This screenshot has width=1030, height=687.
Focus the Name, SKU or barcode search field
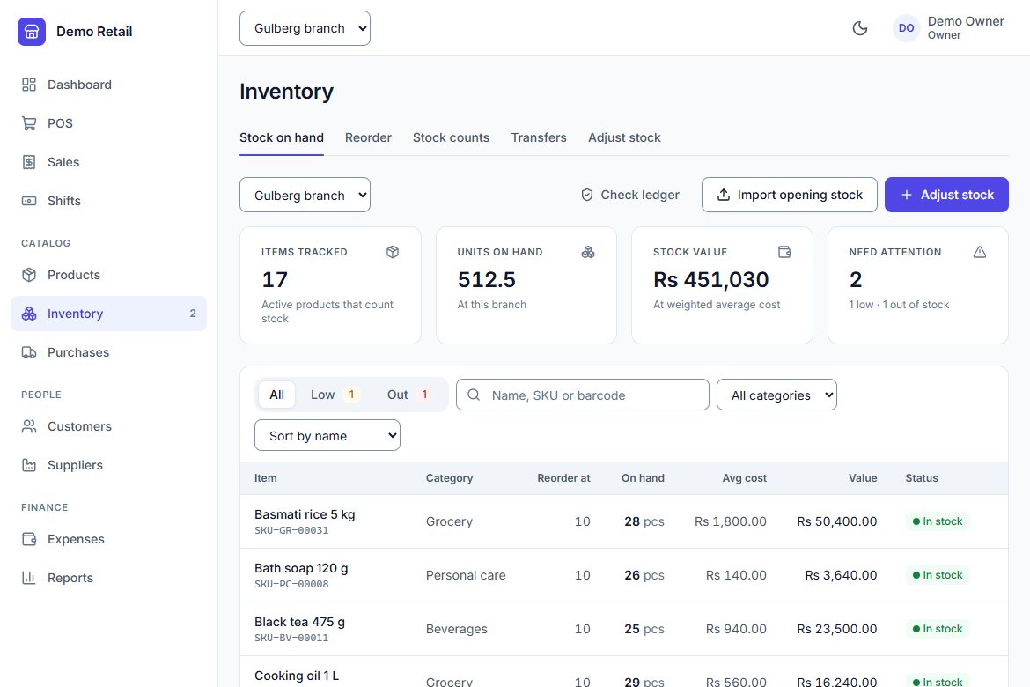point(583,395)
